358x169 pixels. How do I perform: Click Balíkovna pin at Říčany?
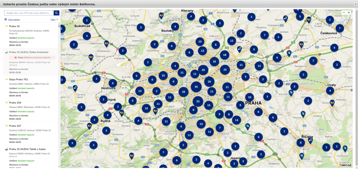(310, 140)
